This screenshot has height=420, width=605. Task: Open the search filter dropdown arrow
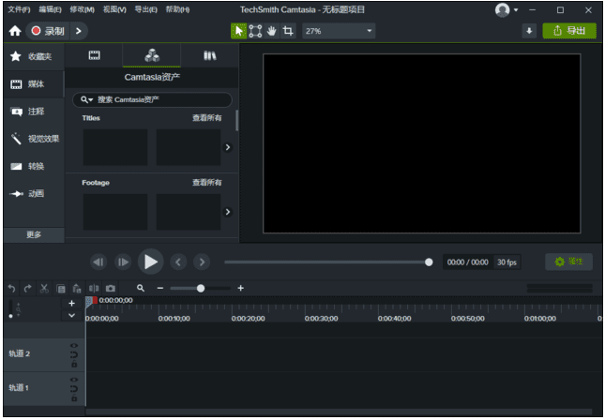pyautogui.click(x=90, y=100)
